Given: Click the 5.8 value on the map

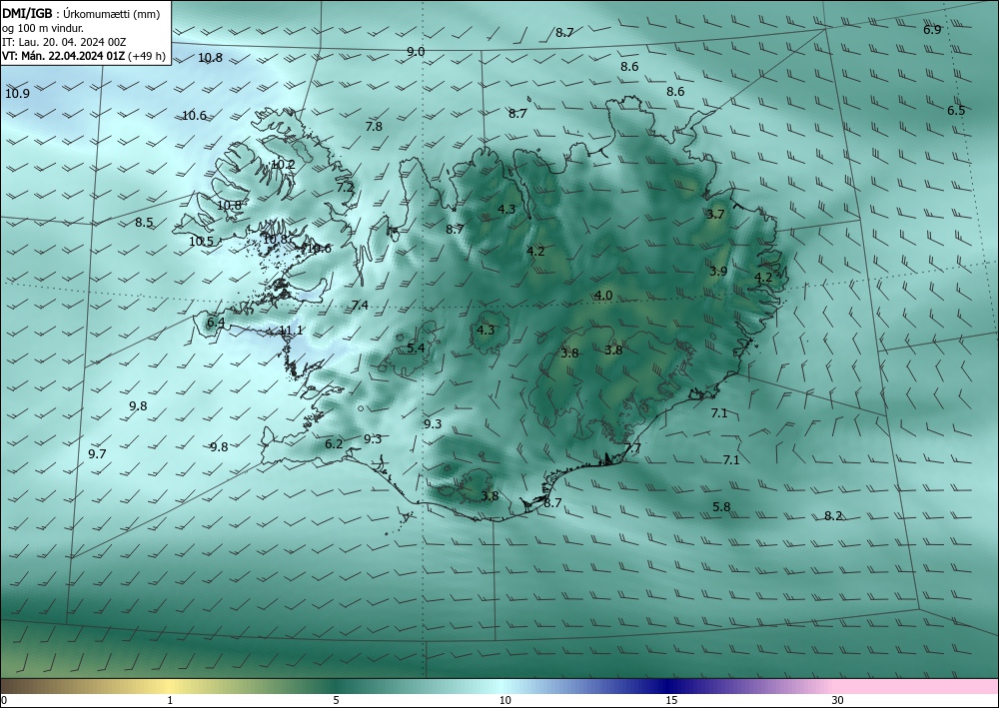Looking at the screenshot, I should [x=721, y=507].
